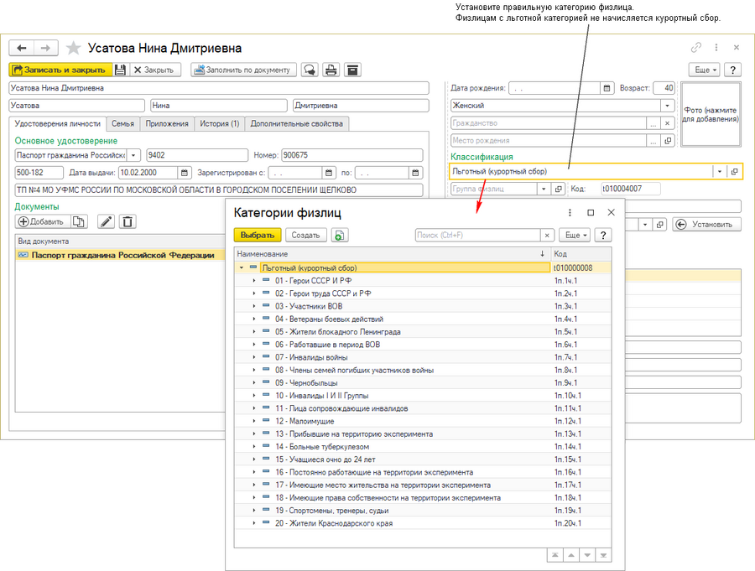Viewport: 755px width, 571px height.
Task: Switch to the Семья tab
Action: (x=122, y=124)
